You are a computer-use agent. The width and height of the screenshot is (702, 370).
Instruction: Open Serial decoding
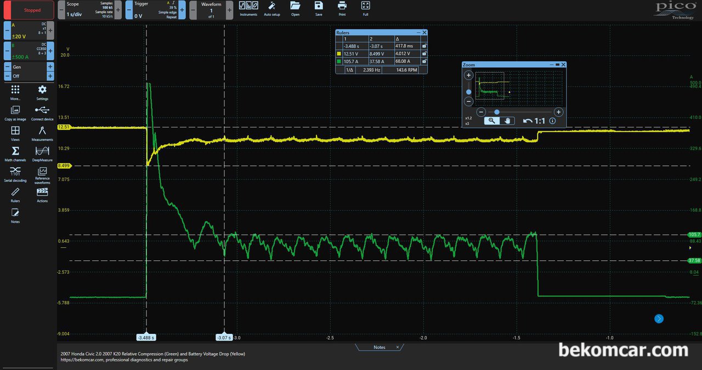(x=15, y=174)
